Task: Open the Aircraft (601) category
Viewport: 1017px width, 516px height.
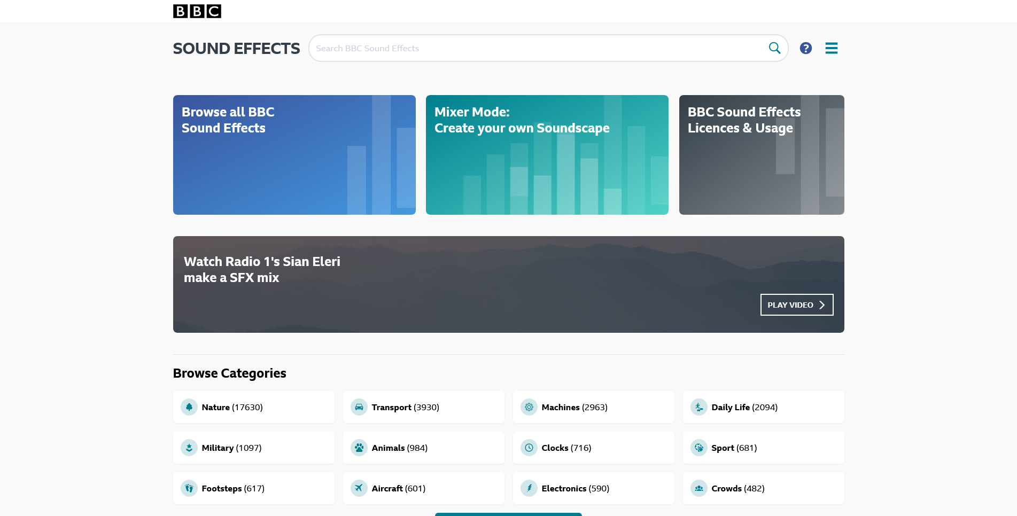Action: click(x=424, y=488)
